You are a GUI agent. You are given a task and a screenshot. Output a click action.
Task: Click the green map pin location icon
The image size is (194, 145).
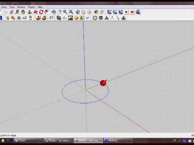(31, 18)
